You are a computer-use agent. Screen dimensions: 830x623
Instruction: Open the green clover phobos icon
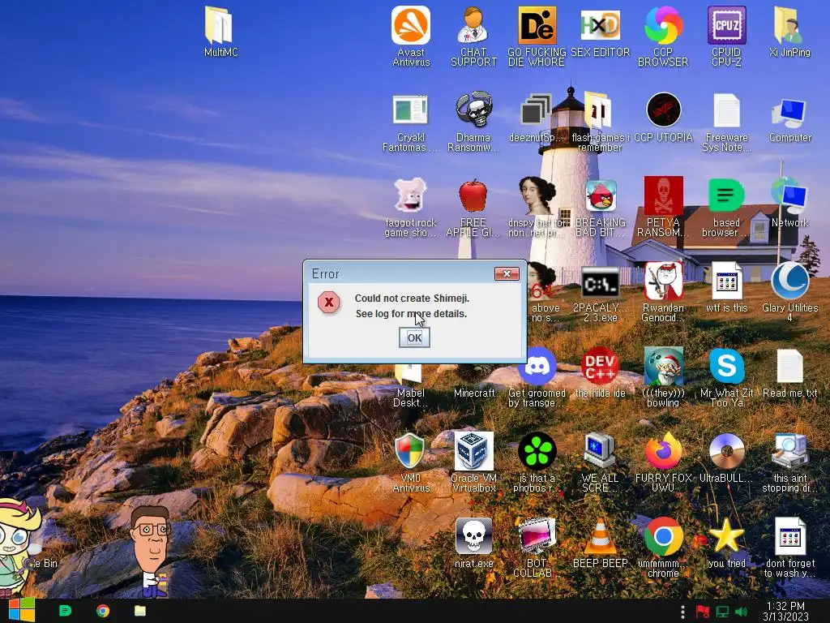point(537,451)
